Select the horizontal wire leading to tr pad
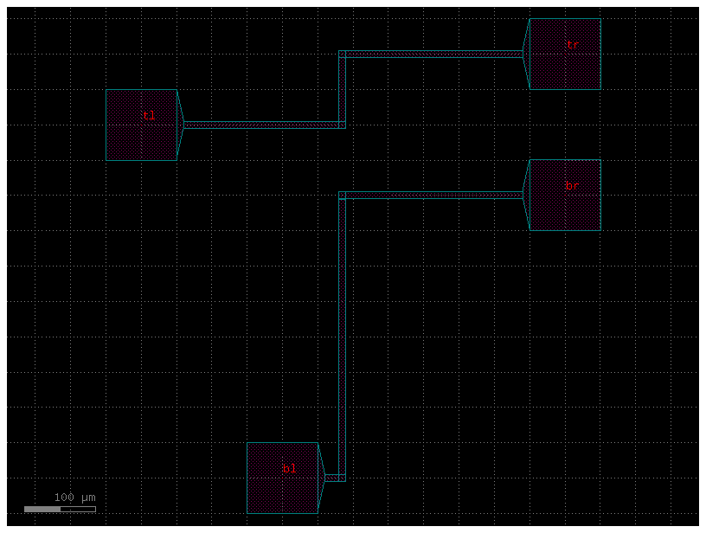Image resolution: width=706 pixels, height=533 pixels. click(433, 54)
